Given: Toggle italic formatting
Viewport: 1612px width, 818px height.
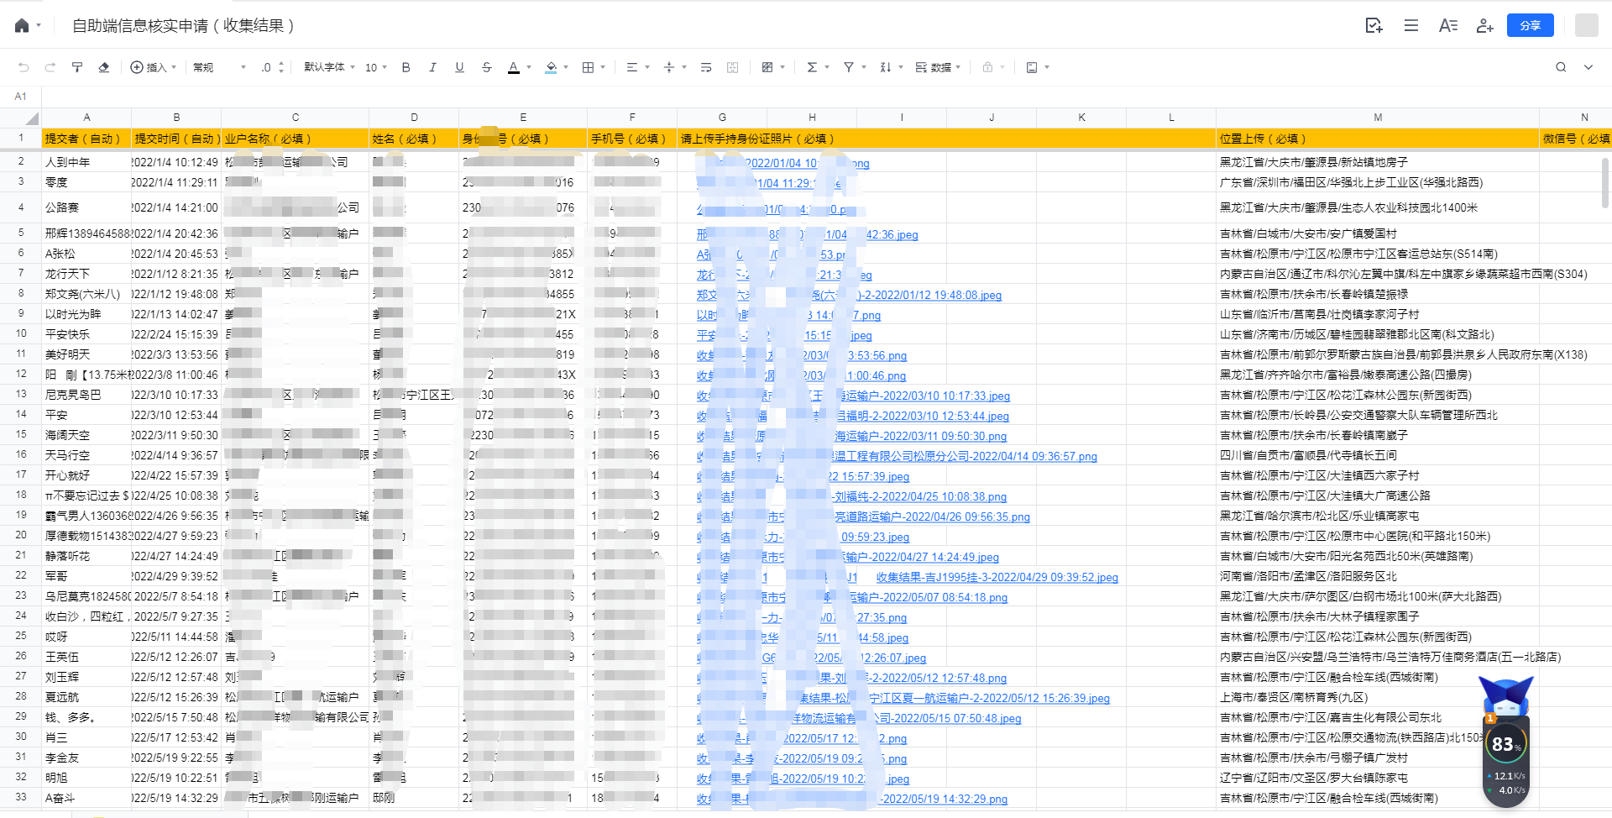Looking at the screenshot, I should click(433, 67).
